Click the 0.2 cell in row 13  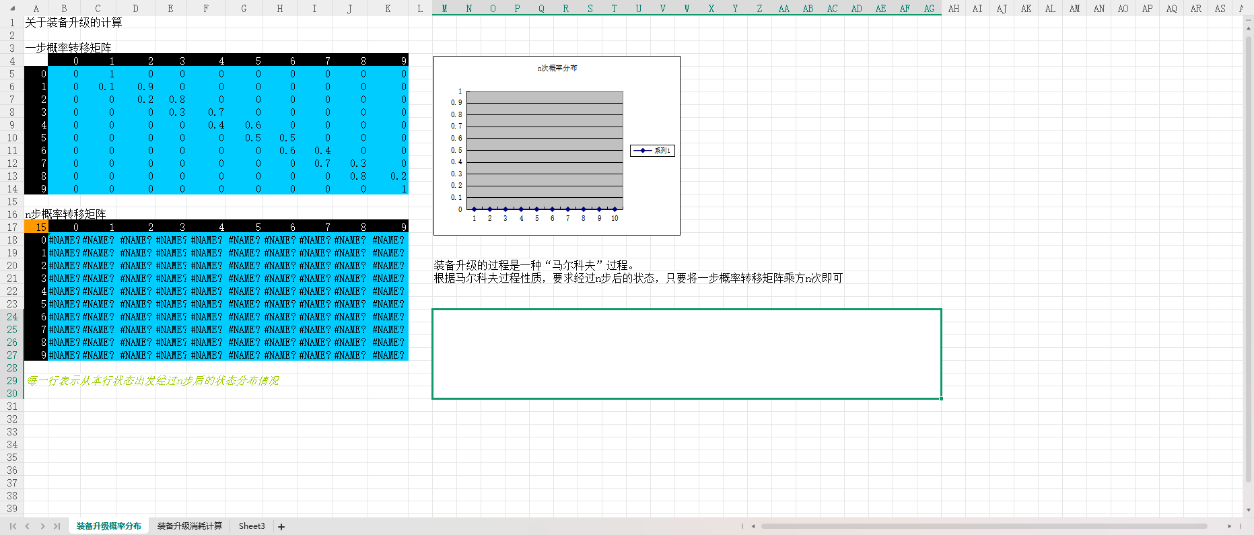click(388, 176)
